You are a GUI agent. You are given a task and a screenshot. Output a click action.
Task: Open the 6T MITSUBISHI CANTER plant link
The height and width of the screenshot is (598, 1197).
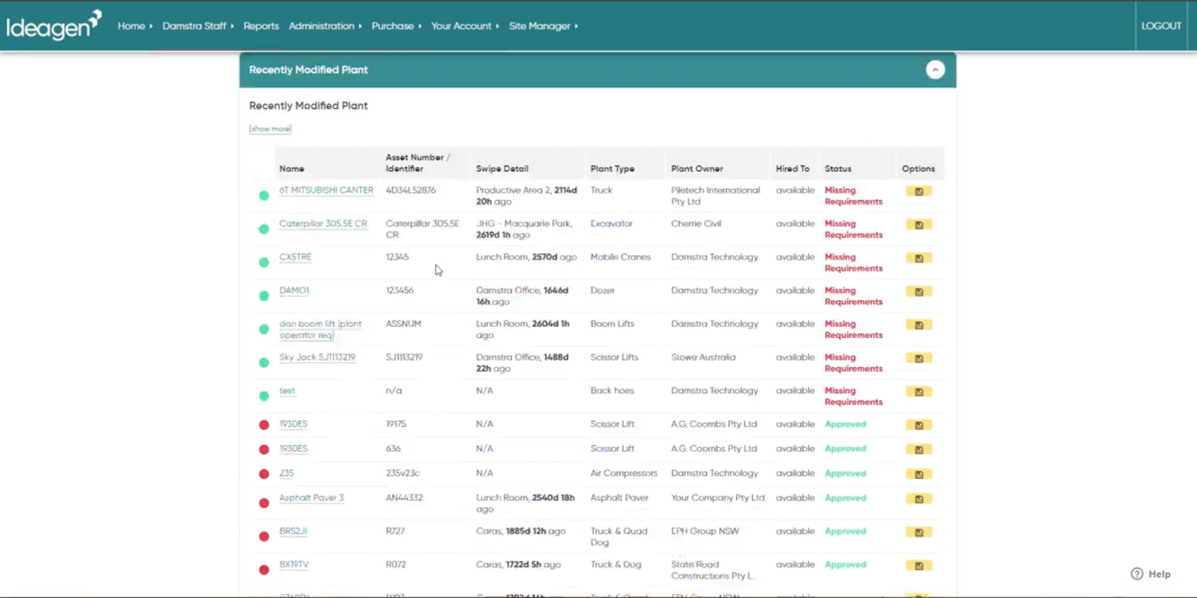(326, 190)
